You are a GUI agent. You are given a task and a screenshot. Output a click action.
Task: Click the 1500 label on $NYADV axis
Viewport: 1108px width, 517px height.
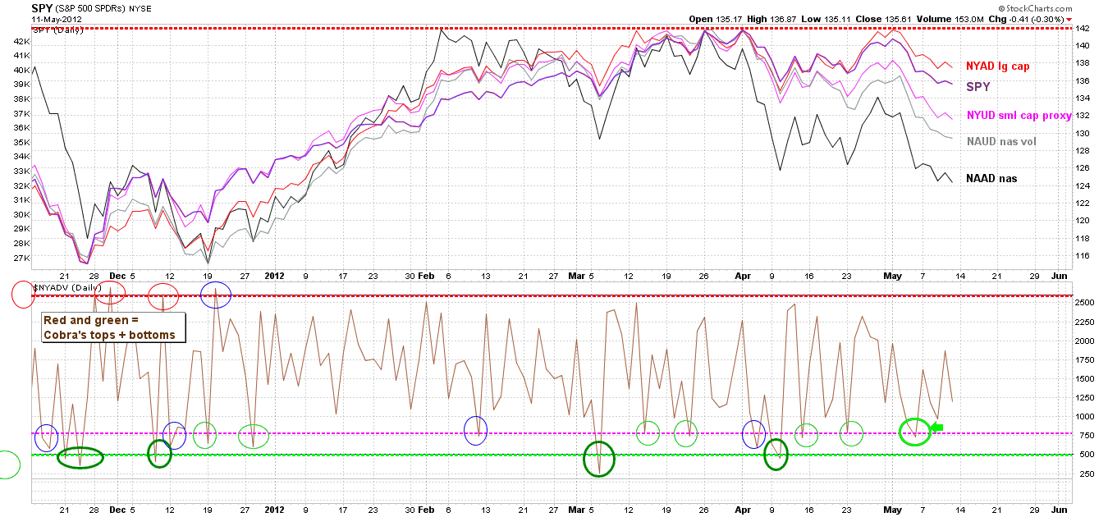point(1085,379)
